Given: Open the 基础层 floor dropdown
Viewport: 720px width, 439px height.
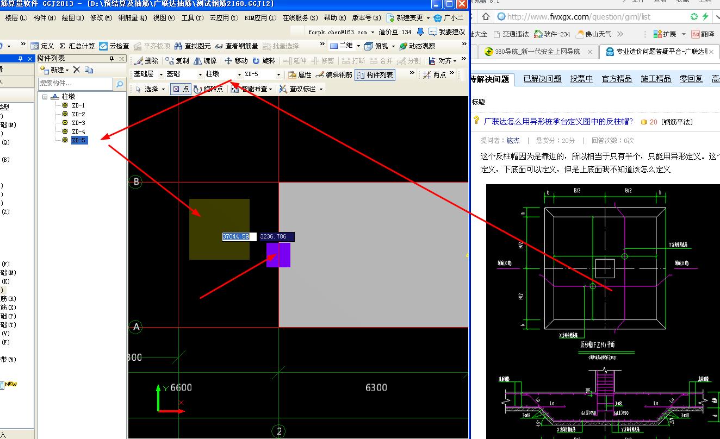Looking at the screenshot, I should tap(161, 74).
